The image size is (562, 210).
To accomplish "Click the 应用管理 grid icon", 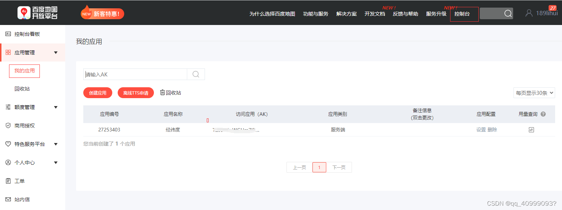I will tap(8, 52).
